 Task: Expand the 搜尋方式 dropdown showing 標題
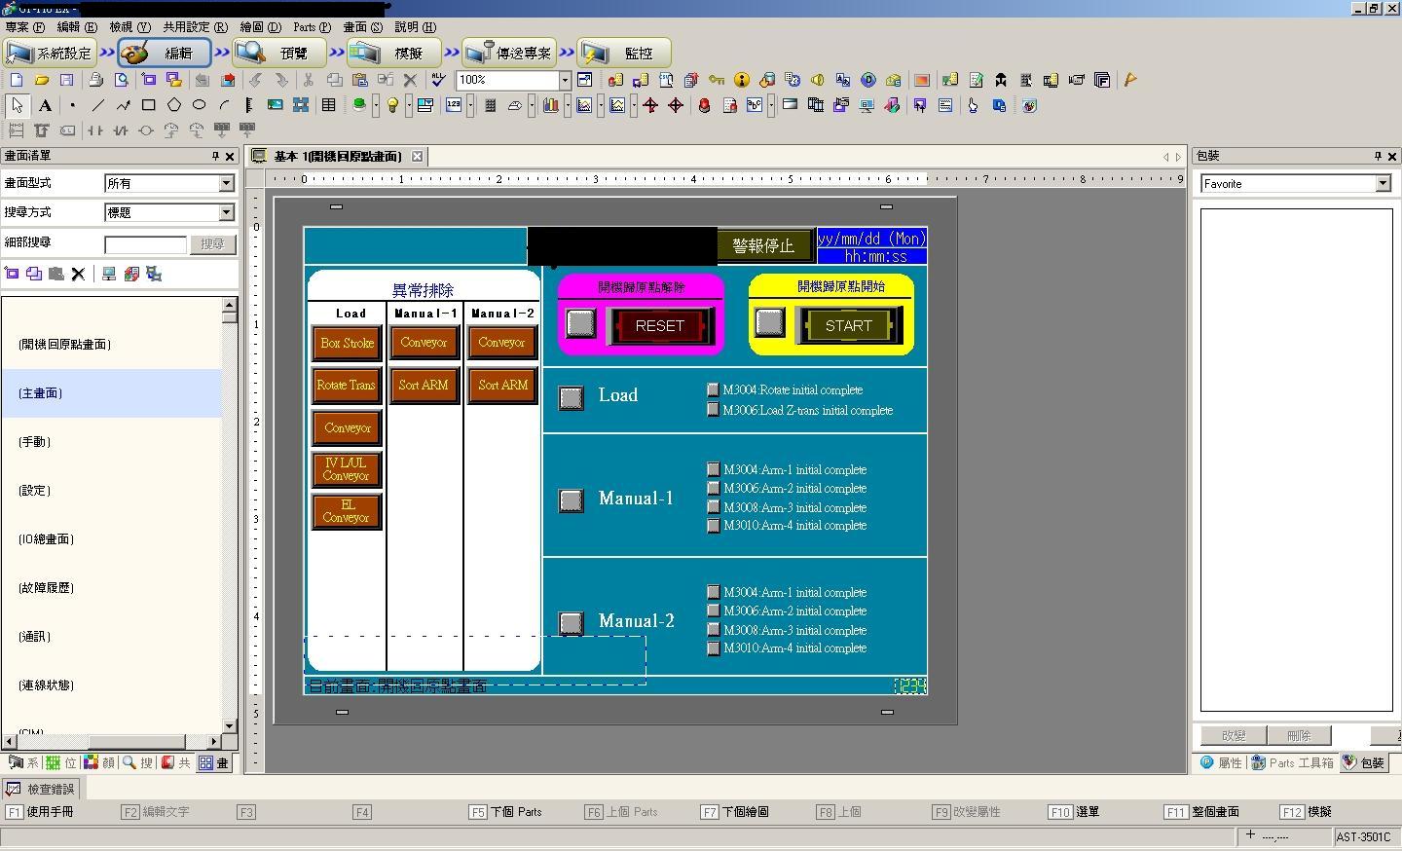(226, 212)
